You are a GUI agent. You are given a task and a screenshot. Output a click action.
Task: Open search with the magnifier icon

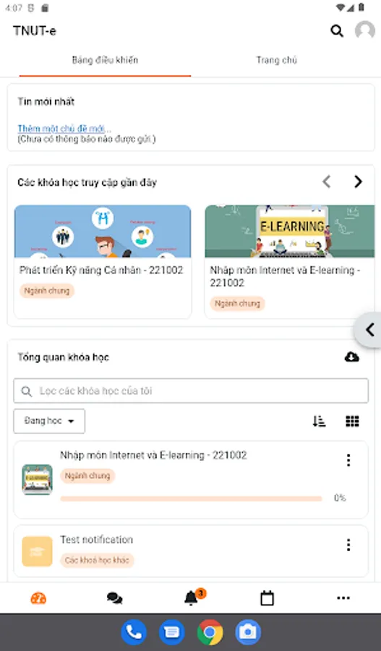337,30
